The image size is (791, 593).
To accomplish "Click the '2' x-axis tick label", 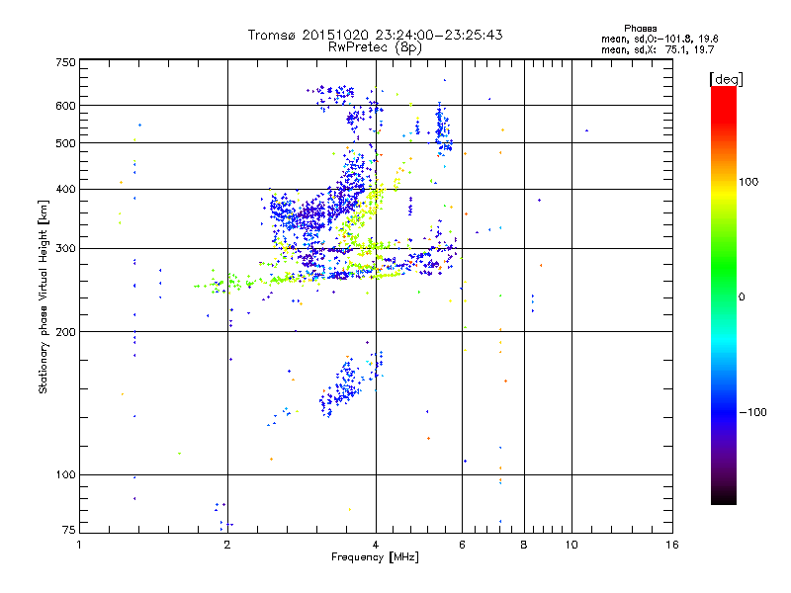I will 227,546.
